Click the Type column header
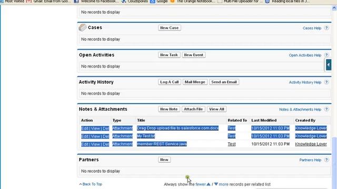This screenshot has height=189, width=337. (x=117, y=120)
